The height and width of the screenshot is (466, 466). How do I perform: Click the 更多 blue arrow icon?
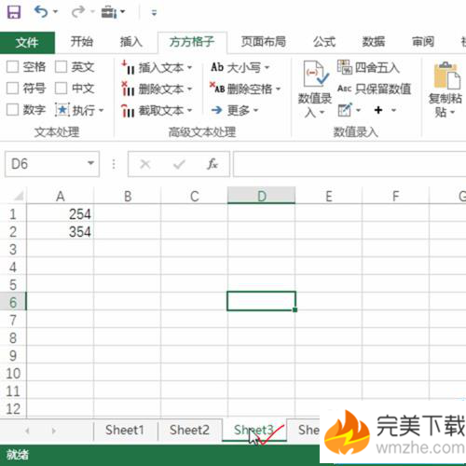tap(216, 110)
